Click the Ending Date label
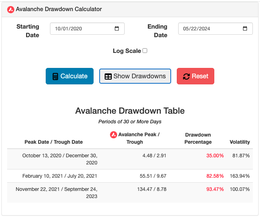The width and height of the screenshot is (260, 217). (x=157, y=31)
